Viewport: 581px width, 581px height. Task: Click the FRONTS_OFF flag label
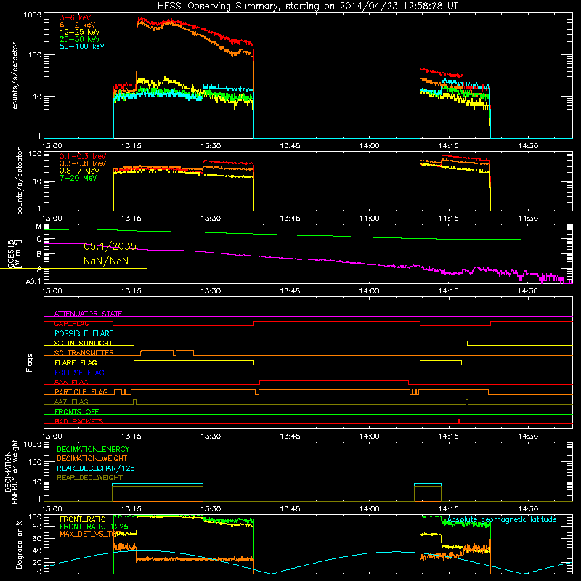(77, 412)
